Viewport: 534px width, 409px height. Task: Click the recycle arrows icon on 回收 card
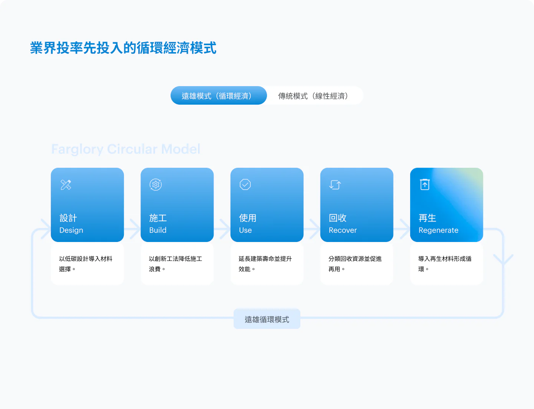click(x=335, y=184)
